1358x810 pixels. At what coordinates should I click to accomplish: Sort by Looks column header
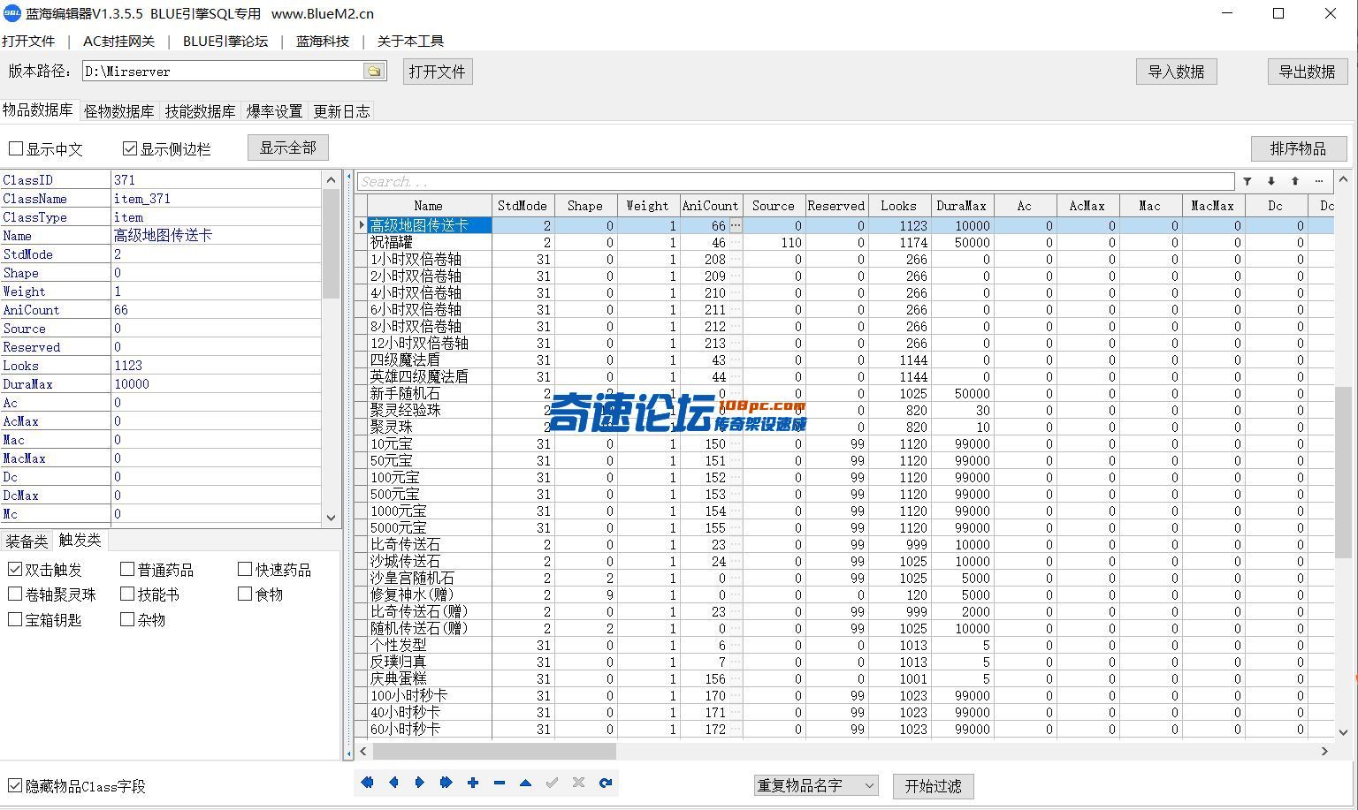[899, 206]
